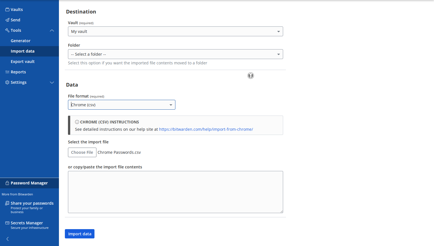Click the 'Destination' section heading

click(81, 12)
